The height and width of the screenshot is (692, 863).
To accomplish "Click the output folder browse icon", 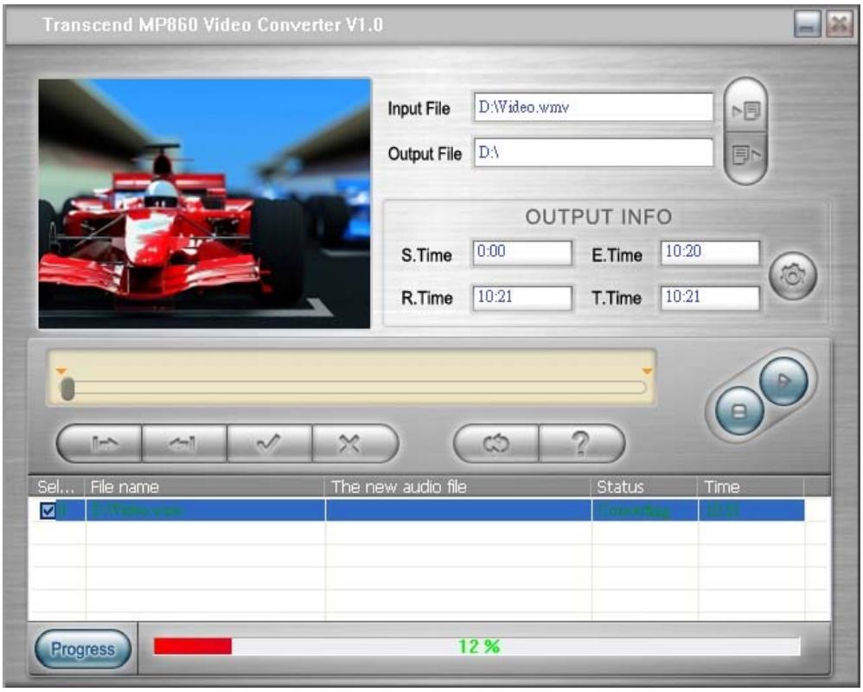I will coord(745,156).
